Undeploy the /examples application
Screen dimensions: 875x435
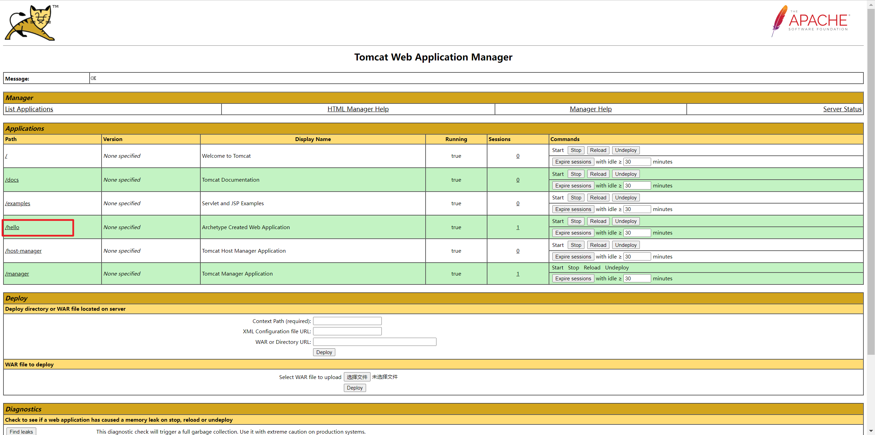(x=626, y=198)
